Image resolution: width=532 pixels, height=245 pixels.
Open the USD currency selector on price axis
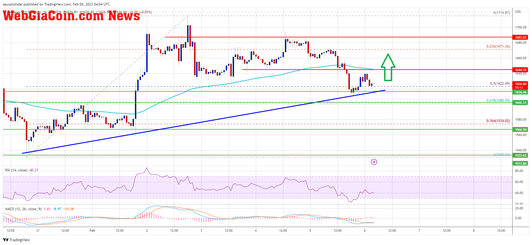click(518, 12)
